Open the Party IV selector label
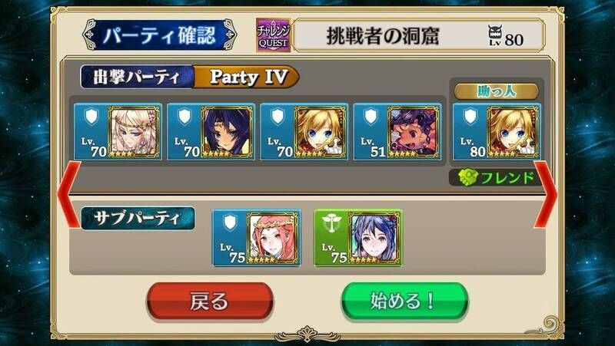Screen dimensions: 615x346 [x=247, y=77]
